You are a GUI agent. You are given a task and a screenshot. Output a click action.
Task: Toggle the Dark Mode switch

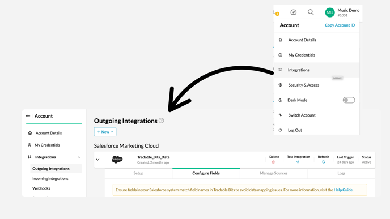click(x=349, y=100)
